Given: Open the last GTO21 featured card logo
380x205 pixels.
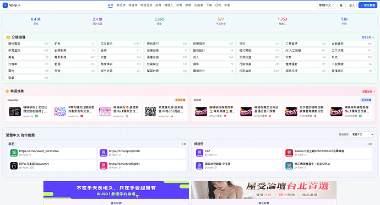Looking at the screenshot, I should (x=336, y=112).
